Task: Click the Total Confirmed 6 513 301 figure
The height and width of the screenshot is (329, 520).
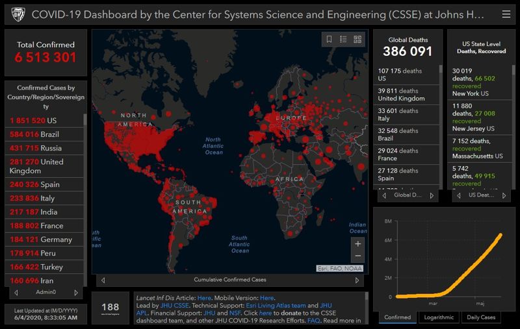Action: (x=45, y=57)
